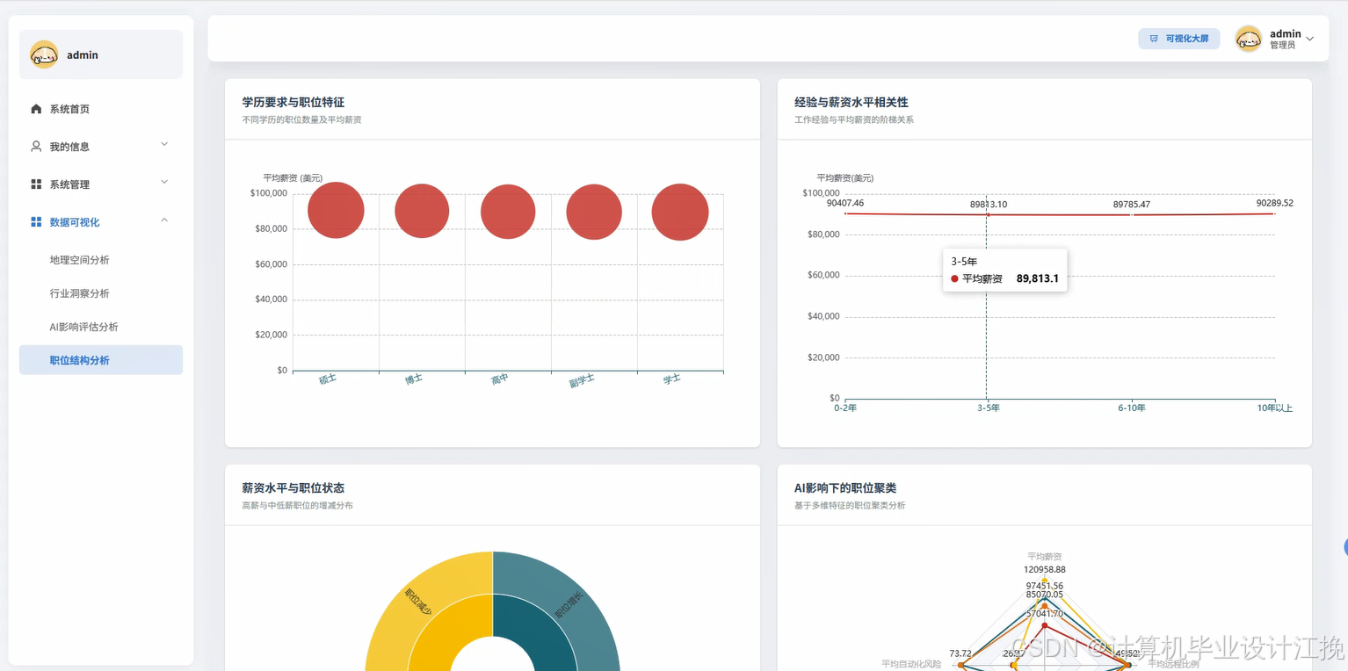Viewport: 1348px width, 671px height.
Task: Click the 学历要求与职位特征 card title
Action: (294, 103)
